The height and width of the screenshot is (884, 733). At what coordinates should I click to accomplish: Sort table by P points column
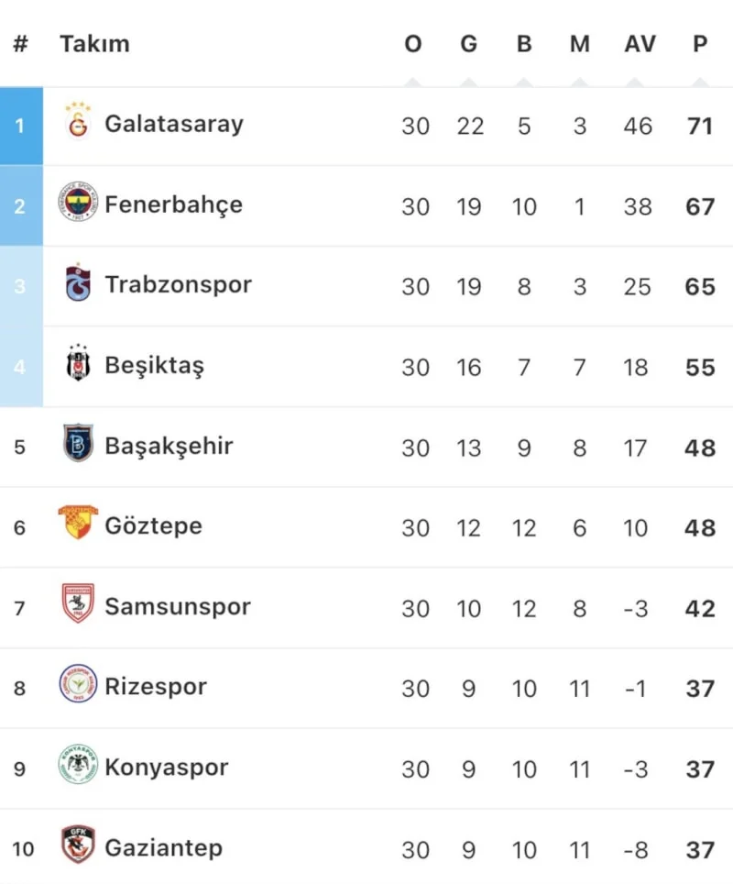click(700, 44)
